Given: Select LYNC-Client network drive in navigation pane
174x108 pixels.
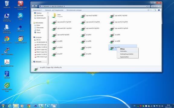Looking at the screenshot, I should click(40, 57).
